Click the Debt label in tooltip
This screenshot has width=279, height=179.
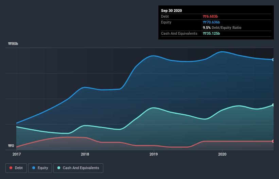[x=165, y=16]
